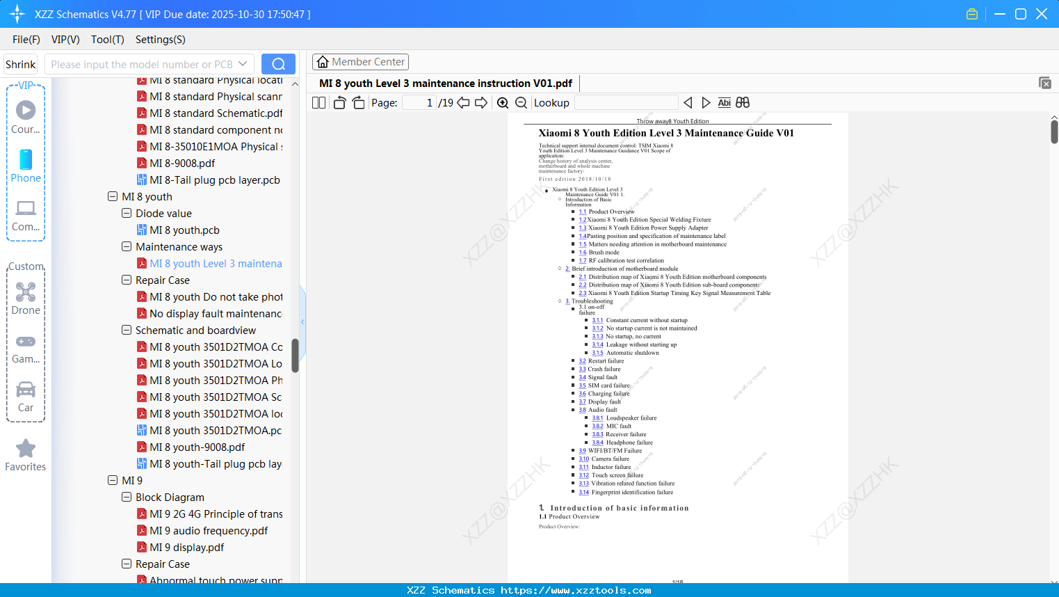
Task: Open the Settings(S) menu
Action: 161,40
